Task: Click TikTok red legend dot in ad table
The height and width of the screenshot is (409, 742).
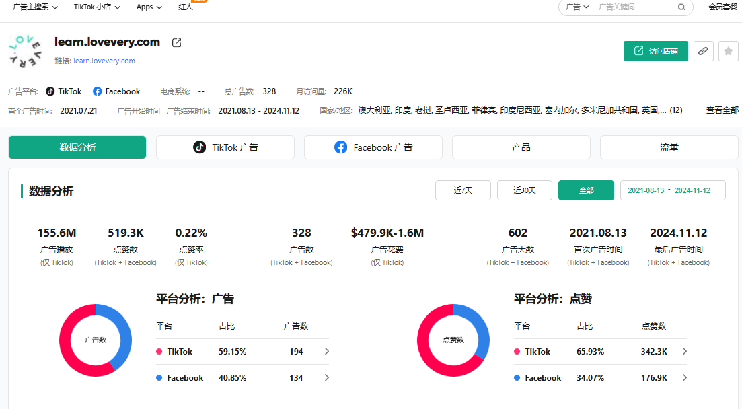Action: pyautogui.click(x=159, y=352)
